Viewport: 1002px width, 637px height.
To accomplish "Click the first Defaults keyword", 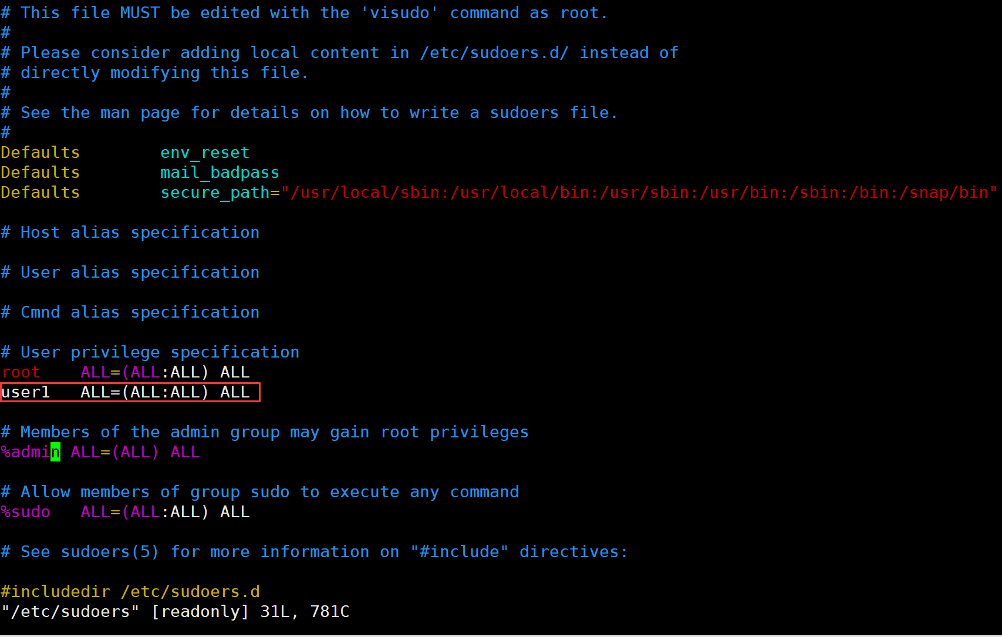I will [x=40, y=153].
